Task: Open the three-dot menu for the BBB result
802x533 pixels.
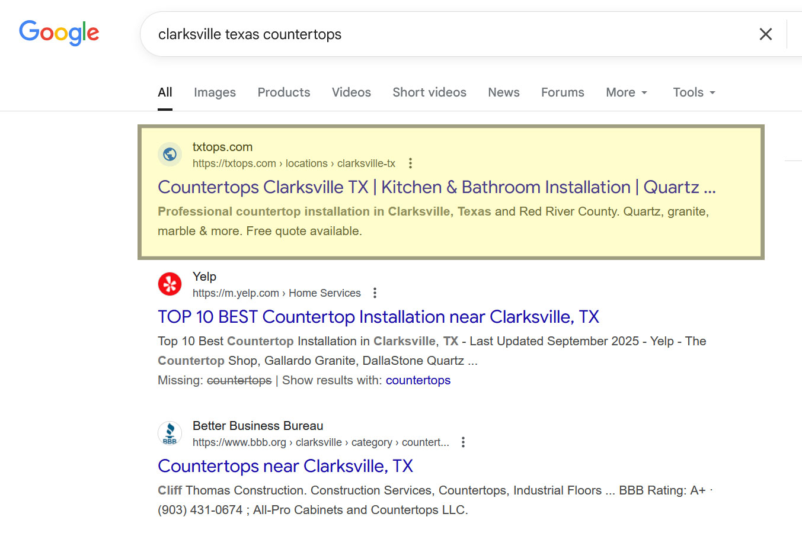Action: [463, 442]
